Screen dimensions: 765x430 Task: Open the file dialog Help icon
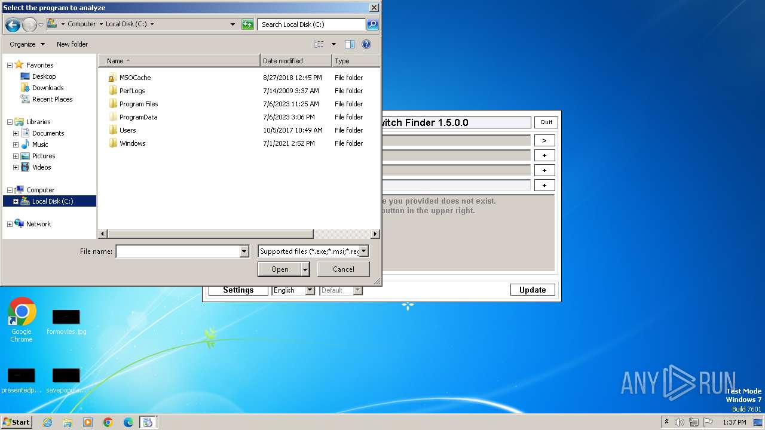[366, 44]
